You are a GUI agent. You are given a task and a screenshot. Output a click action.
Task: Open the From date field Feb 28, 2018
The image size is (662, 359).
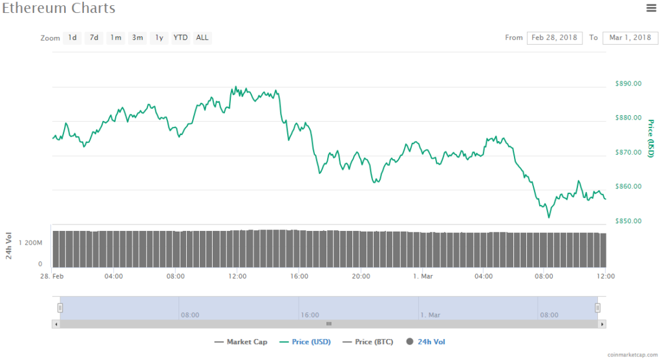point(554,38)
